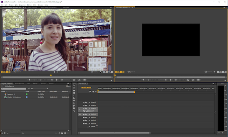Export frame from Program monitor

pyautogui.click(x=199, y=80)
